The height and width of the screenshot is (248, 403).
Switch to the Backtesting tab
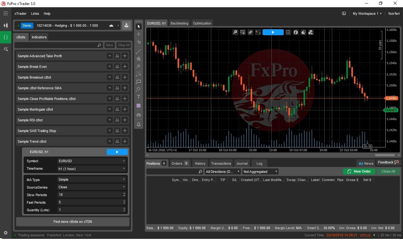[x=179, y=23]
